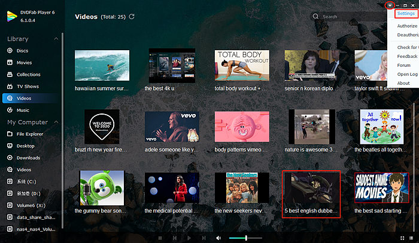Open the TV Shows library
419x243 pixels.
coord(28,87)
